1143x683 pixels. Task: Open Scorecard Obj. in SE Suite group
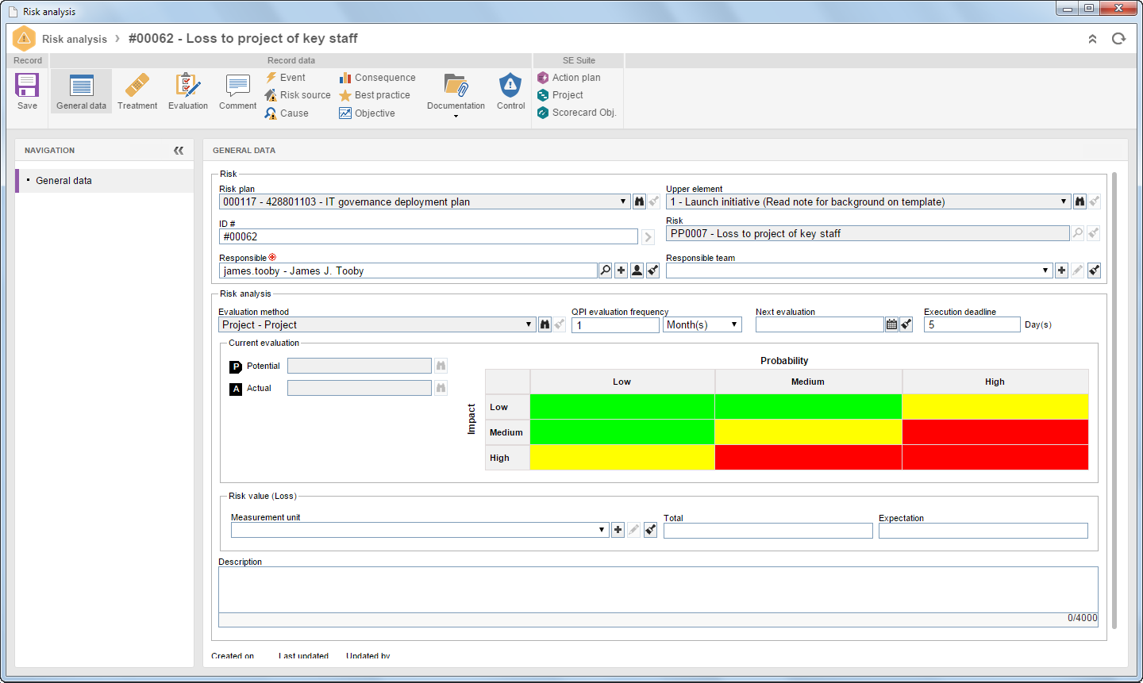[x=577, y=113]
